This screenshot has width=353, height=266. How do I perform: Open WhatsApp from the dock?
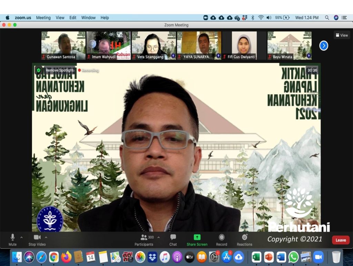(293, 257)
